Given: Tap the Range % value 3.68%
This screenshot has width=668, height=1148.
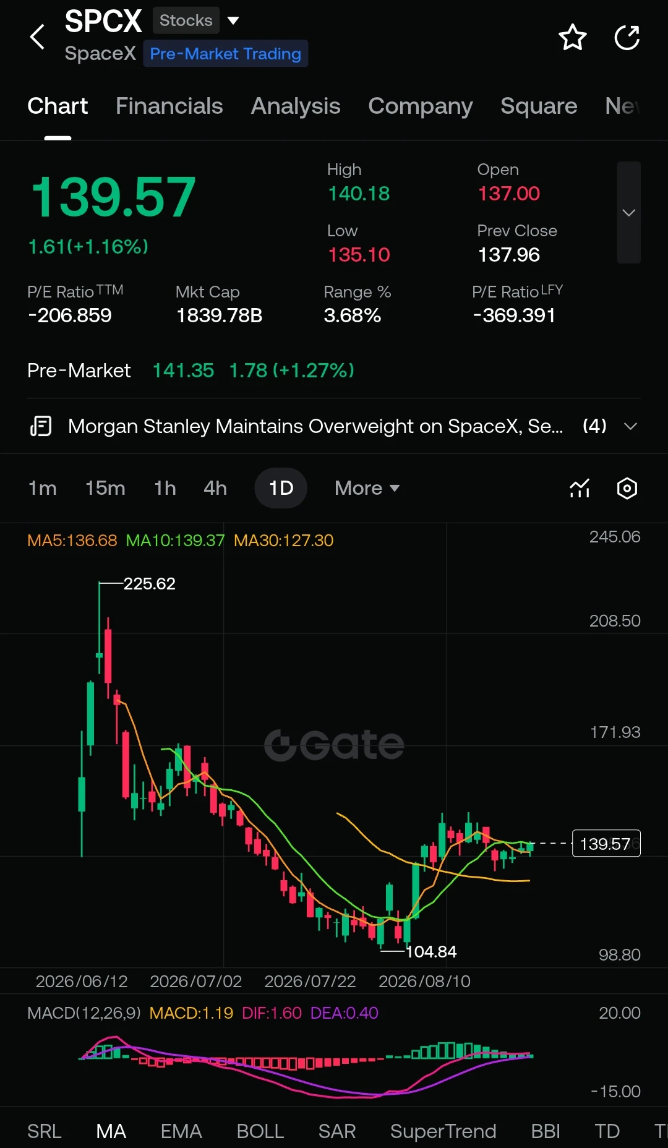Looking at the screenshot, I should tap(353, 315).
